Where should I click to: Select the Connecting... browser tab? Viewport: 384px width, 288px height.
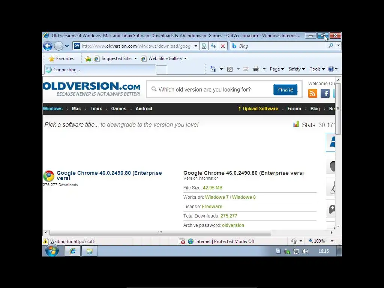pyautogui.click(x=100, y=70)
